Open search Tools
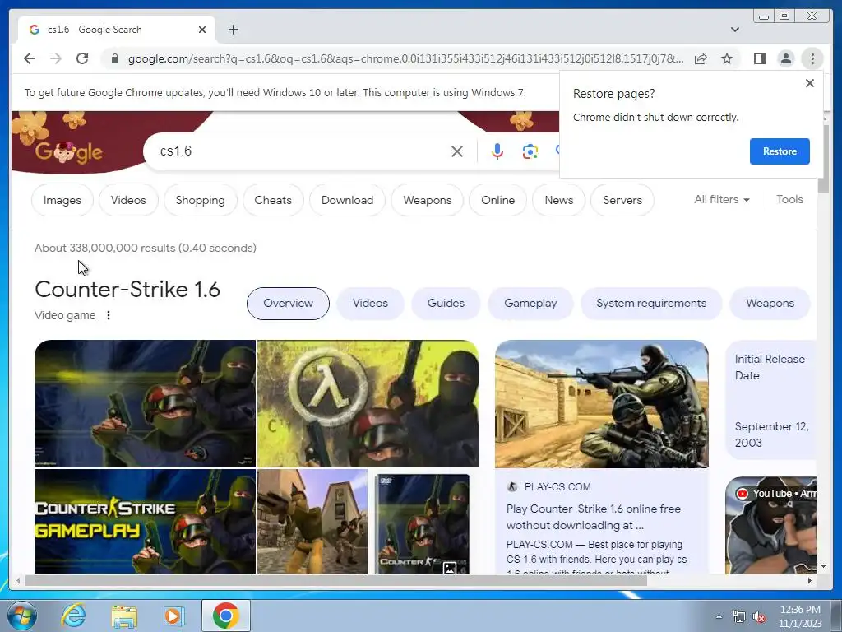Screen dimensions: 842x632 pos(789,199)
